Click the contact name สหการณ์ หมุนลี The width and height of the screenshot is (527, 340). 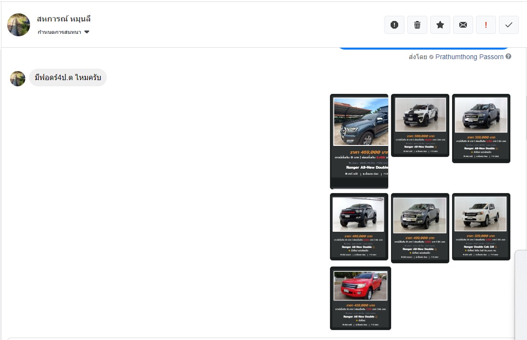tap(63, 19)
